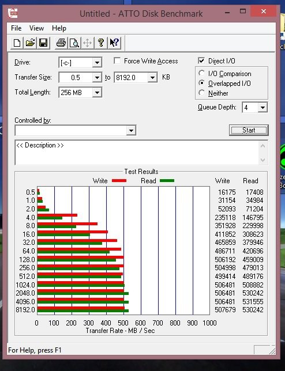Screen dimensions: 285x371
Task: Expand the maximum Transfer Size 8192.0 dropdown
Action: (x=152, y=77)
